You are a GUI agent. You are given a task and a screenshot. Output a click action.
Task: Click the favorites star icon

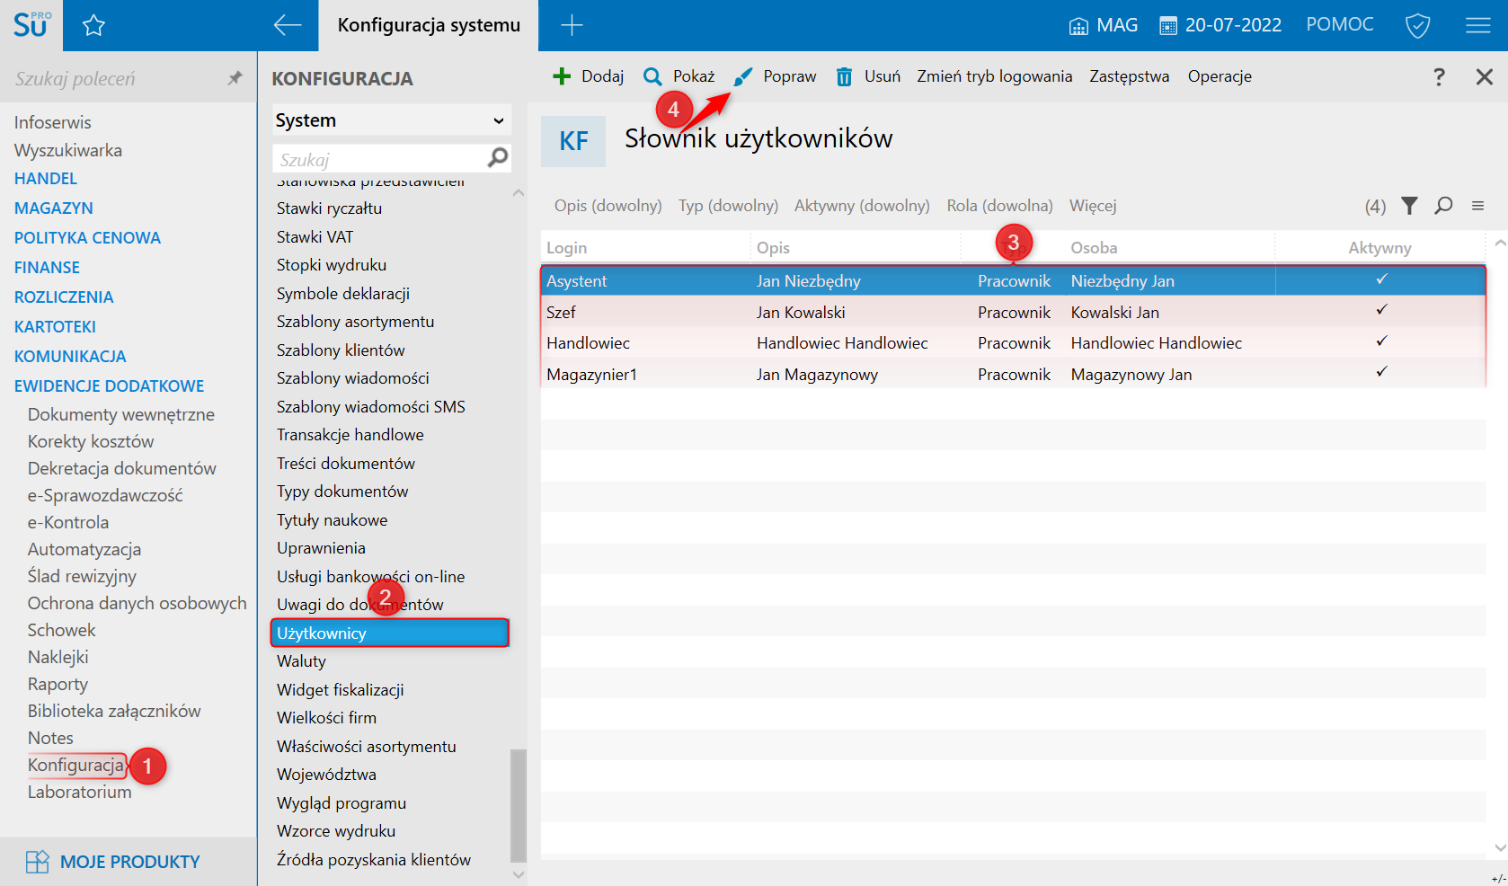click(93, 25)
